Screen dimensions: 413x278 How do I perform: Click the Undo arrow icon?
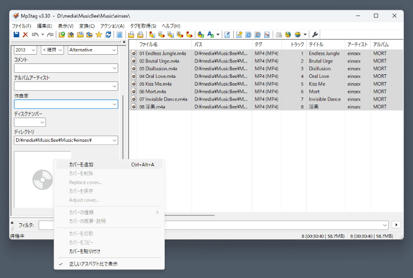coord(35,35)
